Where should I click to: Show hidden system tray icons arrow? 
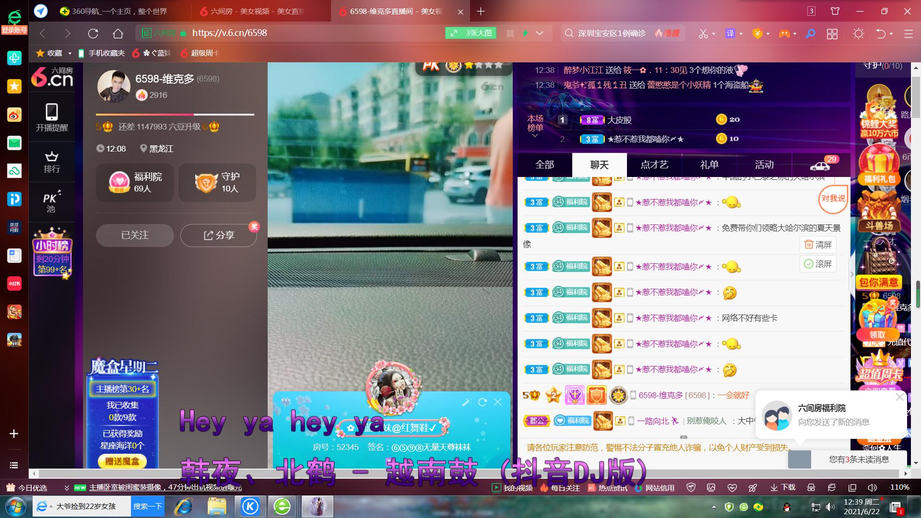click(x=714, y=506)
